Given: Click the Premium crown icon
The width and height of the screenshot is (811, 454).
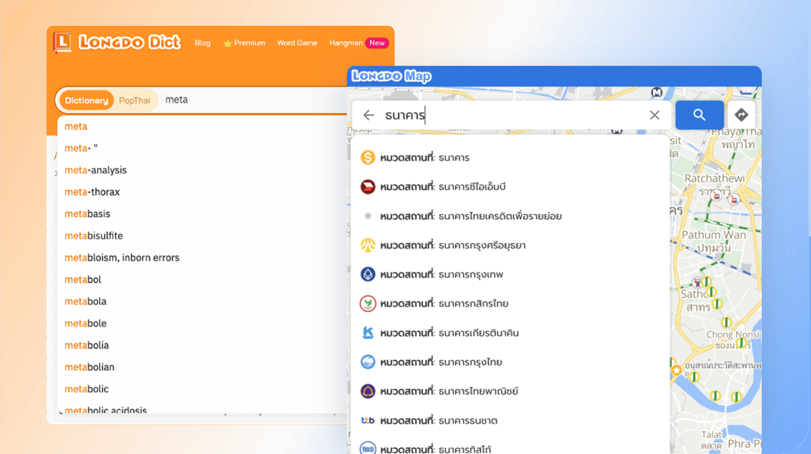Looking at the screenshot, I should [227, 43].
